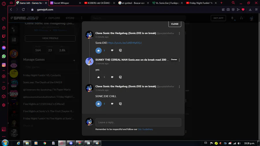Close the Secret Whisper tab
This screenshot has height=146, width=260.
pos(80,3)
